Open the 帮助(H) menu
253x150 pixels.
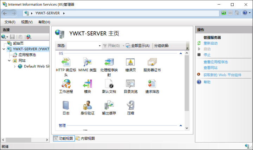(44, 22)
